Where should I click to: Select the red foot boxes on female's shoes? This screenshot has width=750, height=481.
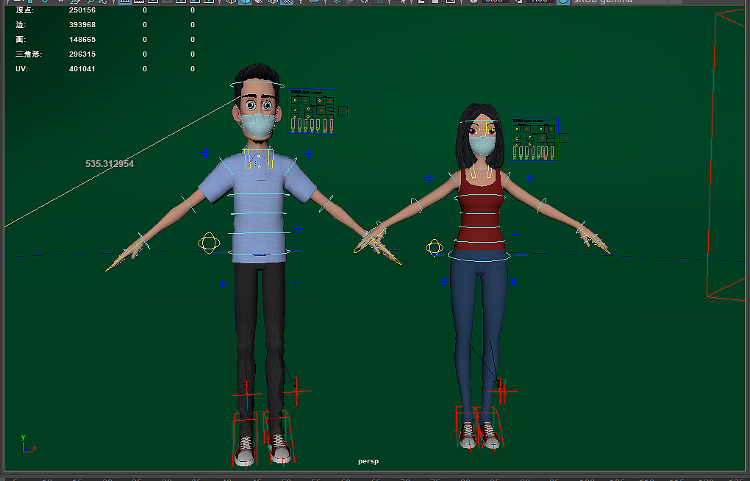point(479,428)
